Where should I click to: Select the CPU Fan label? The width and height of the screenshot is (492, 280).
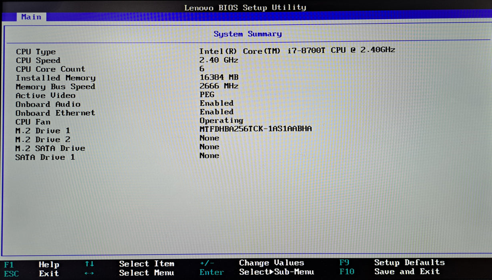point(33,122)
